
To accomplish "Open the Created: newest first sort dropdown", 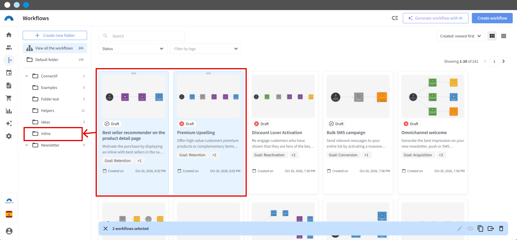I will [x=461, y=36].
